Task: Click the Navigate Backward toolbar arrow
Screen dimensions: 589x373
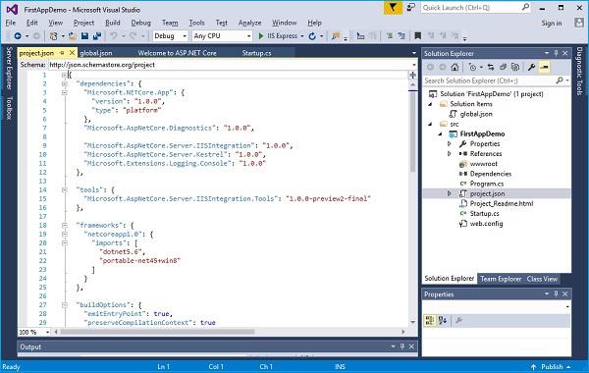Action: 18,36
